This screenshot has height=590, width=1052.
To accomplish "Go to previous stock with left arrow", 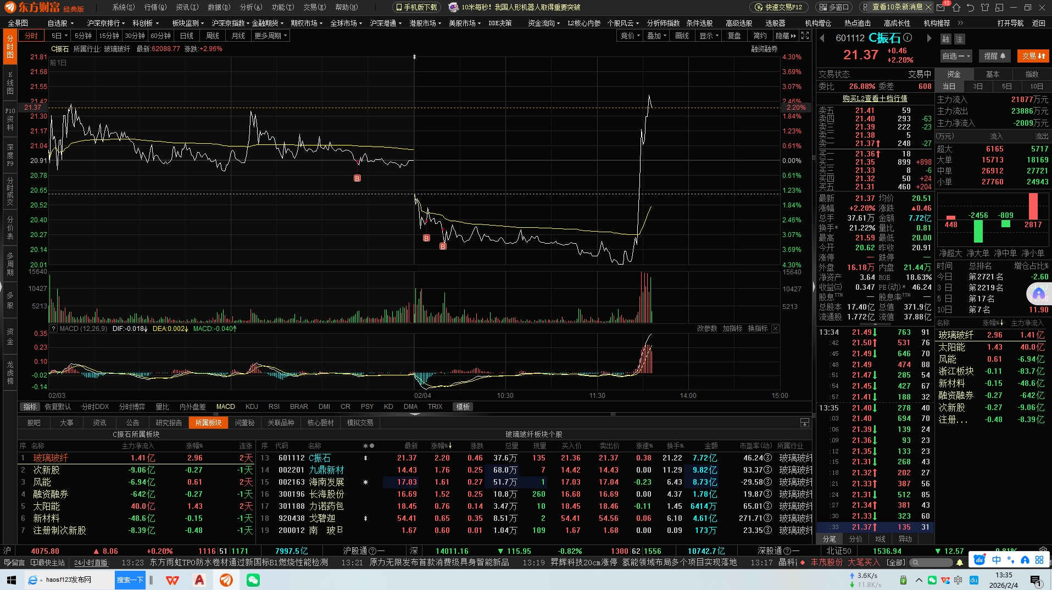I will (x=822, y=38).
